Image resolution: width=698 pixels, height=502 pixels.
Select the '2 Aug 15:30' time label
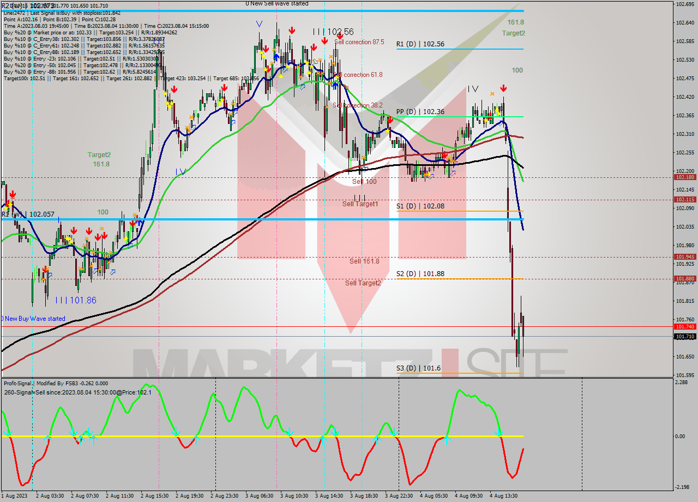click(154, 496)
